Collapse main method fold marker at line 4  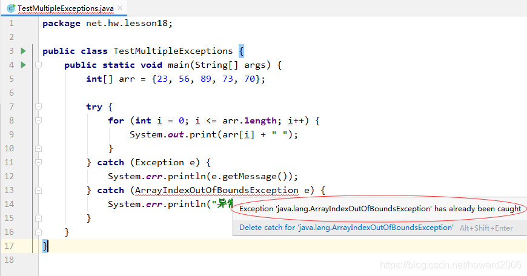(x=39, y=65)
